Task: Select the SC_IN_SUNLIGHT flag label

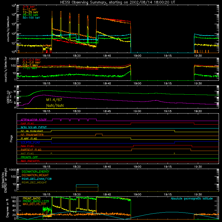Action: point(32,131)
